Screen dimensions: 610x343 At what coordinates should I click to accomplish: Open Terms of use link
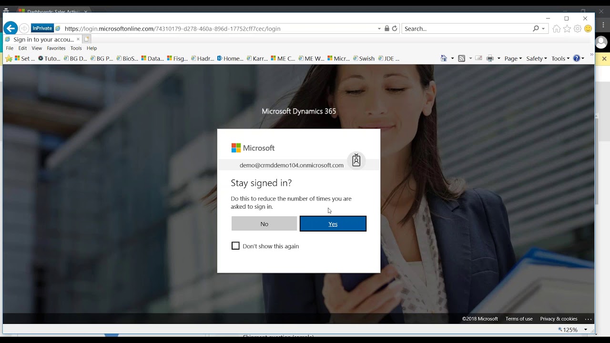click(519, 319)
